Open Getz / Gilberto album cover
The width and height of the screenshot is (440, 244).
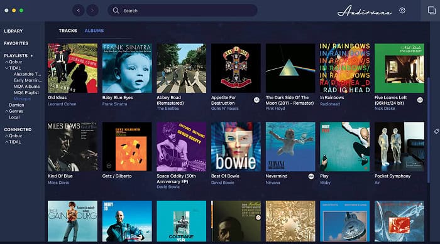(127, 147)
